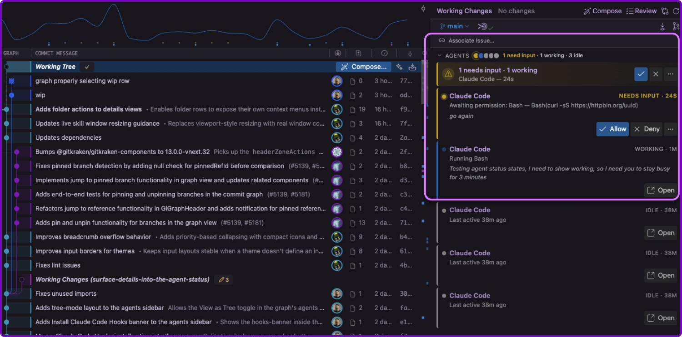Click the changes column header icon

(x=358, y=54)
